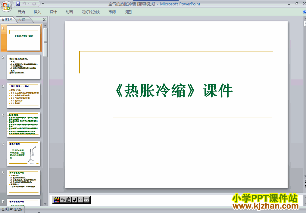Expand the Undo history dropdown arrow

tap(29, 4)
